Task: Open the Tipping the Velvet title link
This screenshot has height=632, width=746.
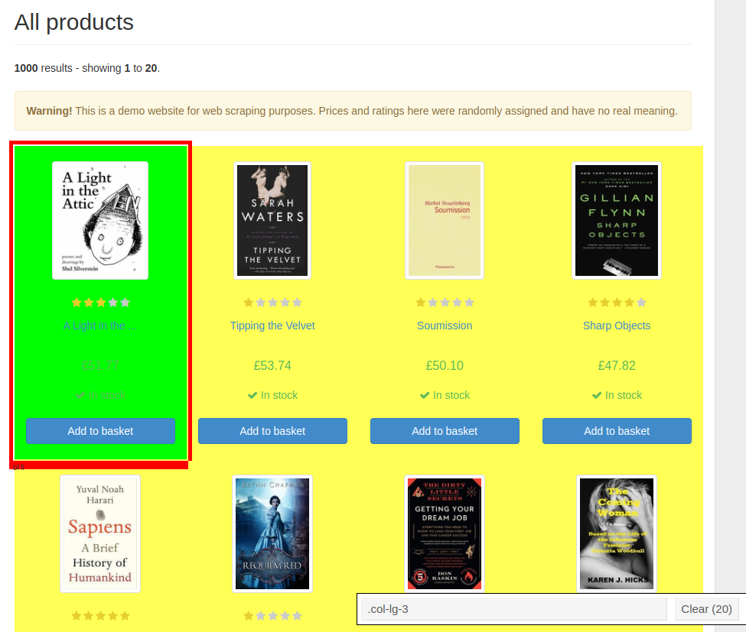Action: coord(272,326)
